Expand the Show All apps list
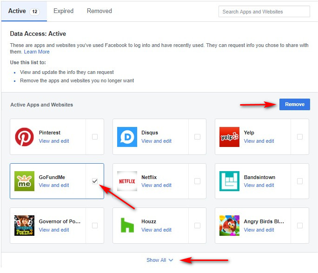This screenshot has width=318, height=273. coord(159,260)
